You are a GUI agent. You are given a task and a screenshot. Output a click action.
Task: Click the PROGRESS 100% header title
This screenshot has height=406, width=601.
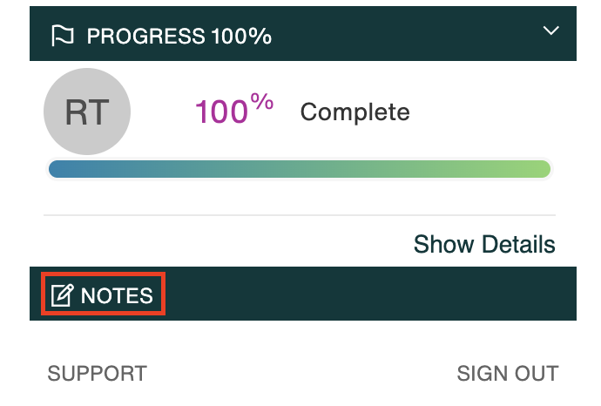(179, 37)
